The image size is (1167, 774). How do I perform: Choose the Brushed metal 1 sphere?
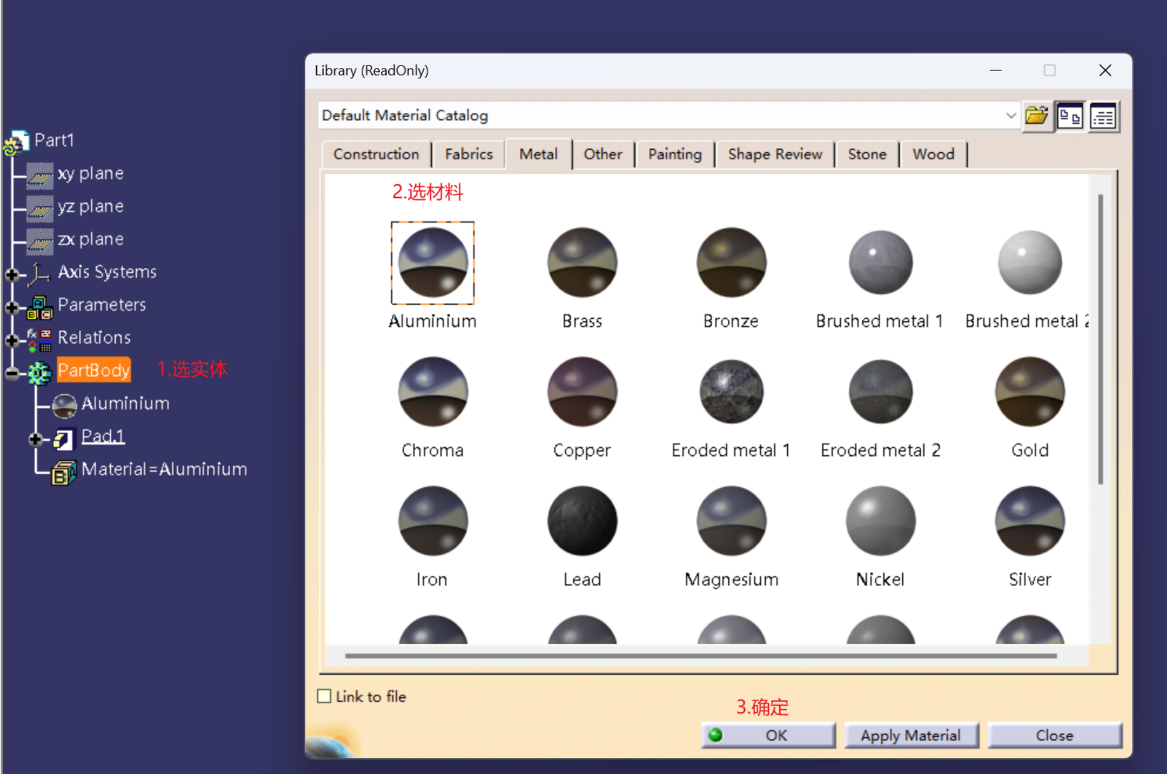click(x=880, y=262)
